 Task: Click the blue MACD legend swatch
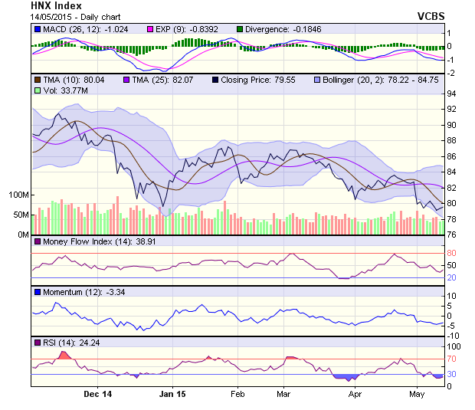(38, 29)
